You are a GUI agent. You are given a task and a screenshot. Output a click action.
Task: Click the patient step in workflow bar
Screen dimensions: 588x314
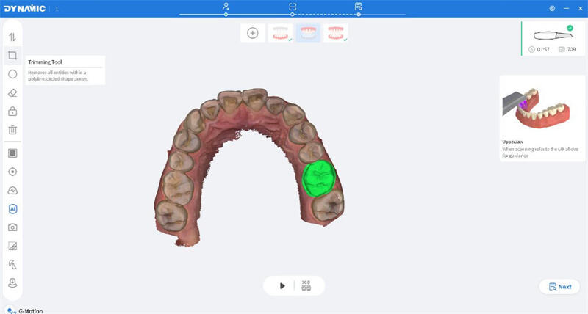(226, 7)
